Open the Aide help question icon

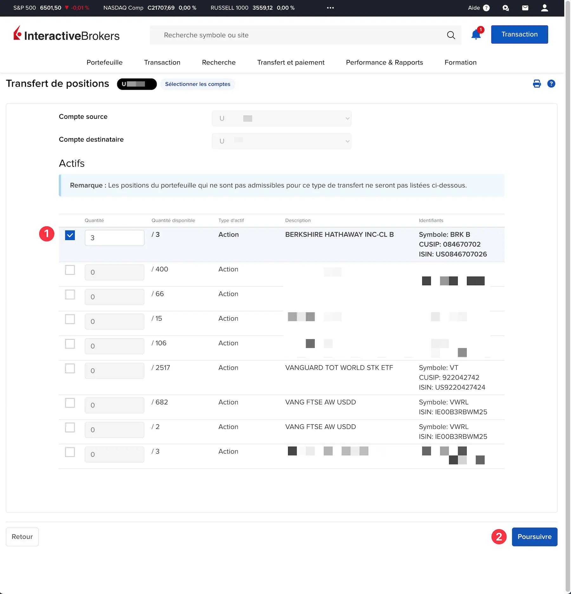[x=486, y=8]
